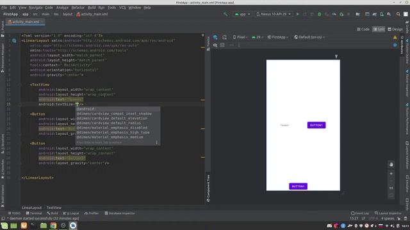Open the Linux Mint start menu icon
The height and width of the screenshot is (230, 410).
4,226
